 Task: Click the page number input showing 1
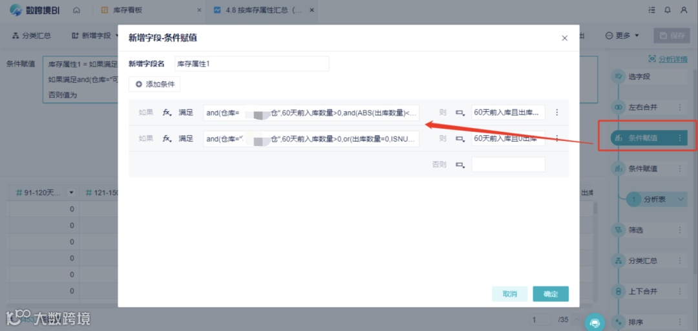540,320
